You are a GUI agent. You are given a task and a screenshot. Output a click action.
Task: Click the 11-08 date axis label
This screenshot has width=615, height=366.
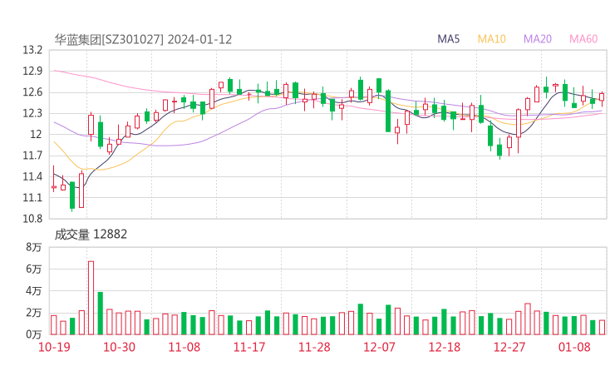[184, 347]
